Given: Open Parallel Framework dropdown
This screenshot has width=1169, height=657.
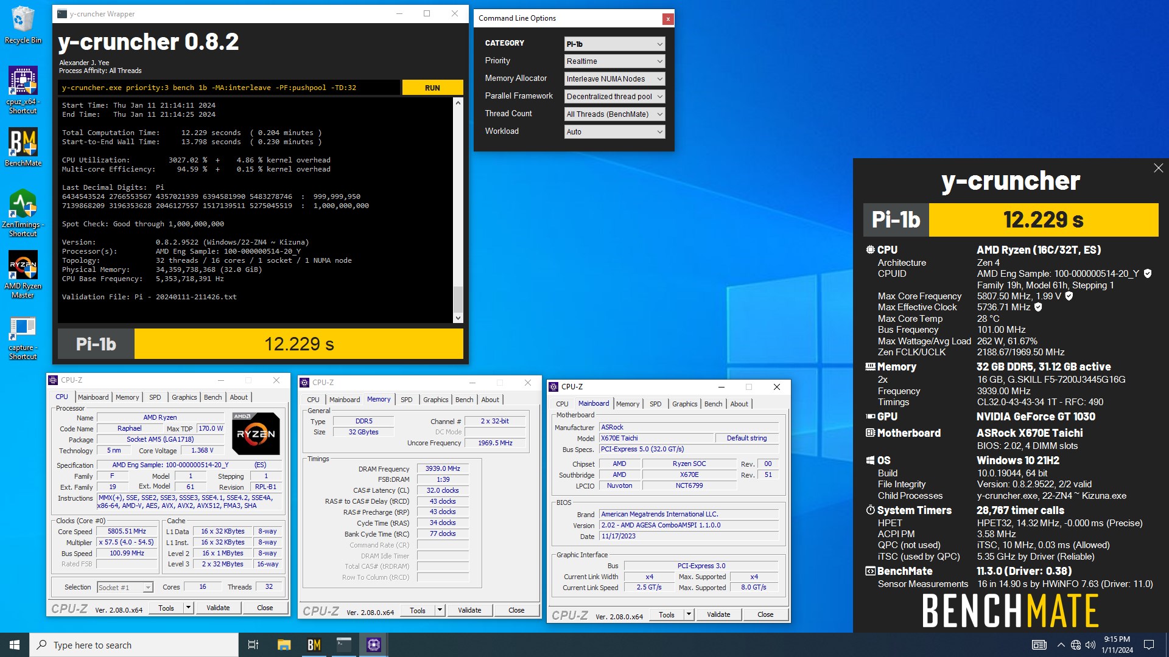Looking at the screenshot, I should coord(614,97).
